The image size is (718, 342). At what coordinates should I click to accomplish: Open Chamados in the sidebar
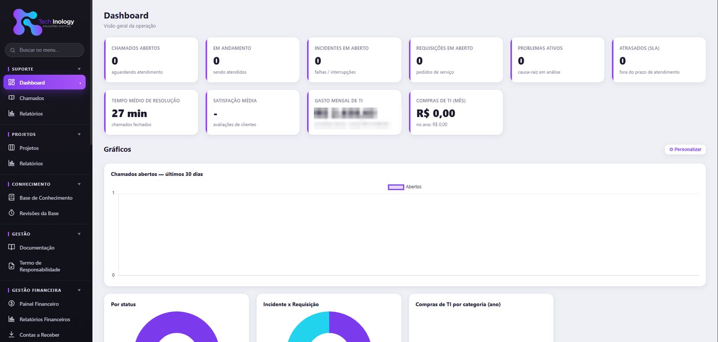[x=45, y=98]
